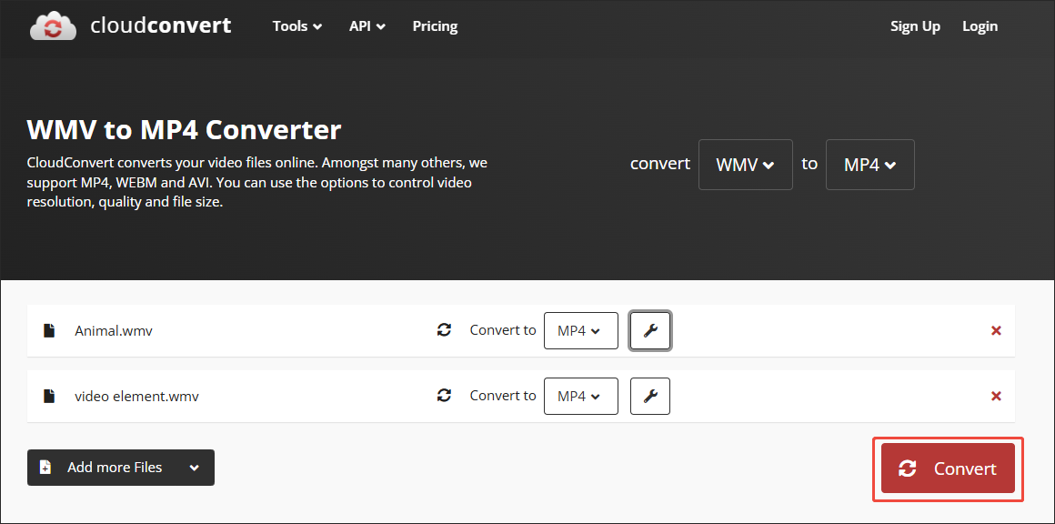
Task: Change the Convert to format for video element.wmv
Action: (x=580, y=396)
